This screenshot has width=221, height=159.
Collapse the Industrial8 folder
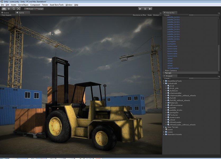164,83
